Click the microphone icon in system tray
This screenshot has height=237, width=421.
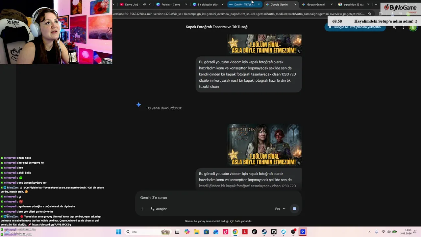(x=376, y=232)
